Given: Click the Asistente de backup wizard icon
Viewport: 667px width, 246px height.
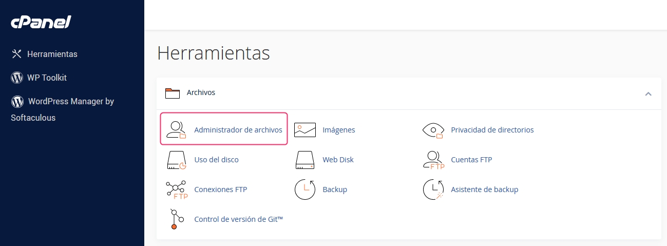Looking at the screenshot, I should click(x=433, y=190).
